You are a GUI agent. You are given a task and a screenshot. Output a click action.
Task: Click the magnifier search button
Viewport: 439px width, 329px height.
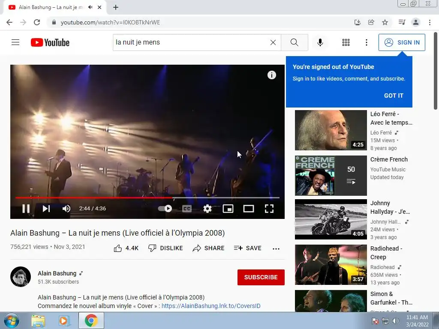[294, 42]
